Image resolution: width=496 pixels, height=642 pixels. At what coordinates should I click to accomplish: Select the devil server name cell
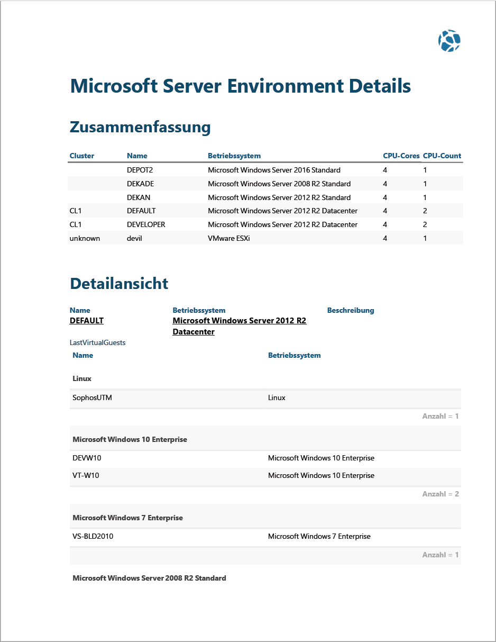coord(134,238)
